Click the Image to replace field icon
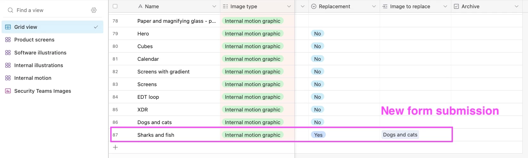This screenshot has width=528, height=158. (x=385, y=6)
